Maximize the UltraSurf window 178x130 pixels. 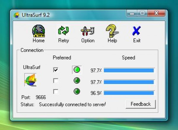click(x=142, y=13)
